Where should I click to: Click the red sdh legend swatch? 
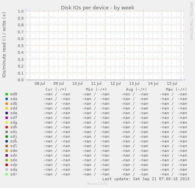(7, 127)
